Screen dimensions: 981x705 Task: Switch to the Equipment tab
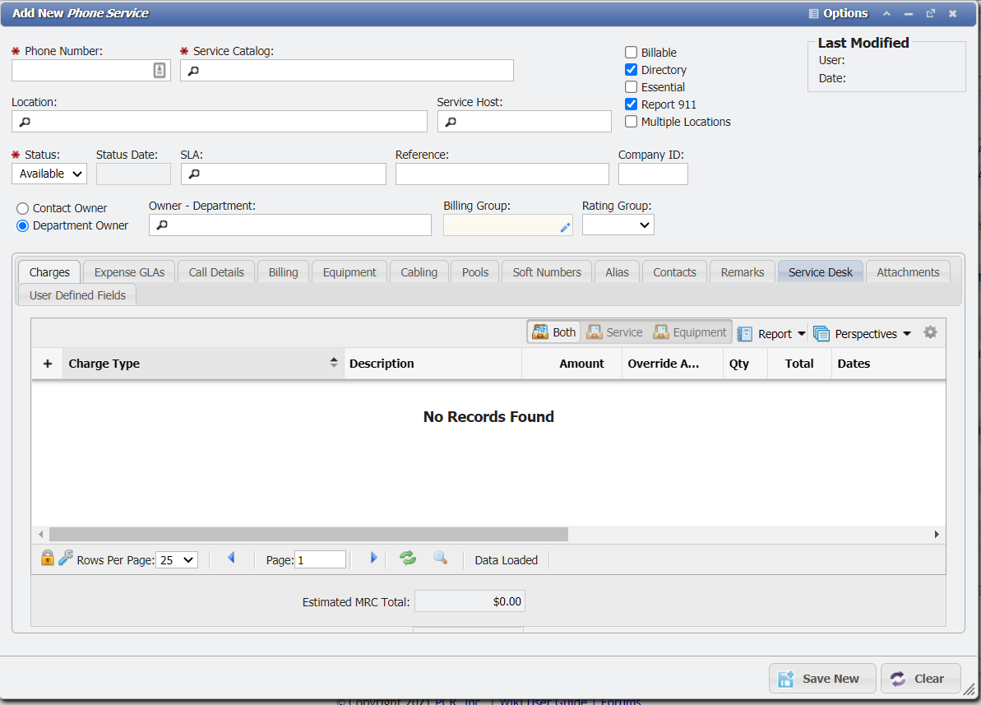tap(349, 271)
